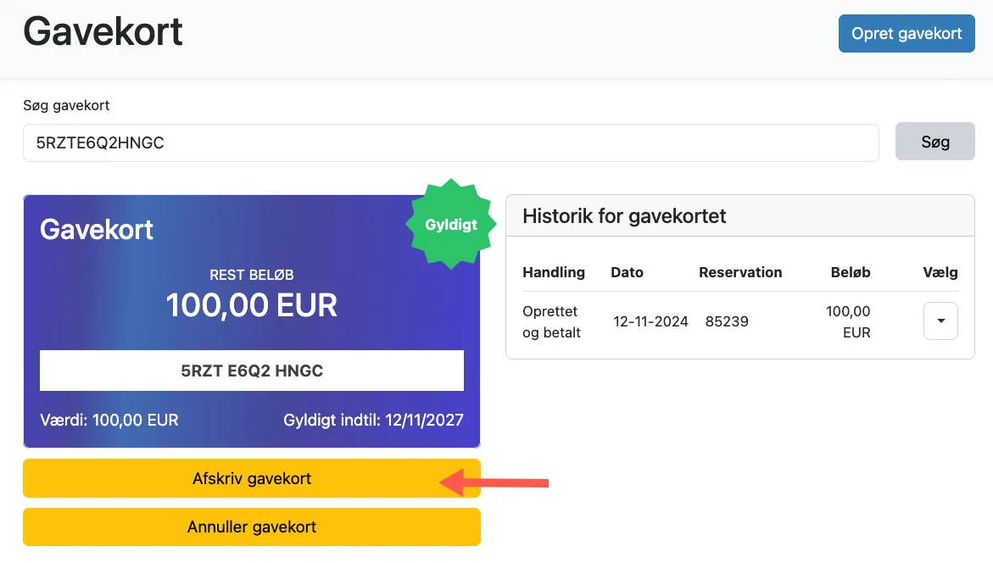
Task: Select the gift card code 5RZT E6Q2 HNGC
Action: (x=251, y=371)
